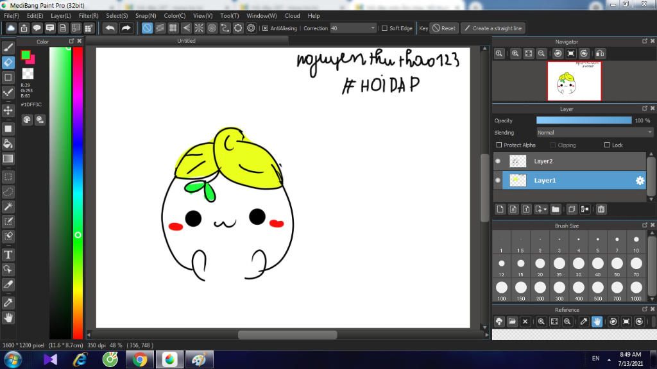Viewport: 657px width, 369px height.
Task: Click Navigator canvas thumbnail
Action: (574, 81)
